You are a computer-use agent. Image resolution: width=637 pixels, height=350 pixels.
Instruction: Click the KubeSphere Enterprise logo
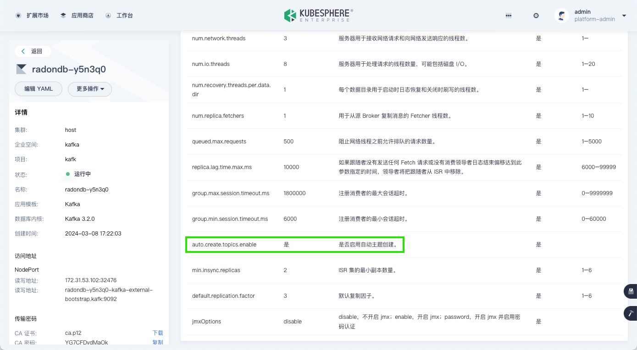pyautogui.click(x=318, y=16)
